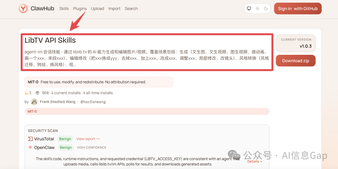This screenshot has width=338, height=169.
Task: Click the MIT-0 license tag bar
Action: [x=147, y=111]
